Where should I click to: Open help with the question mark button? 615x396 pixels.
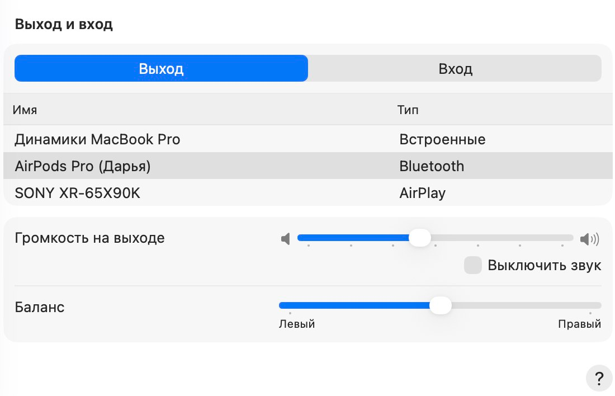point(599,377)
